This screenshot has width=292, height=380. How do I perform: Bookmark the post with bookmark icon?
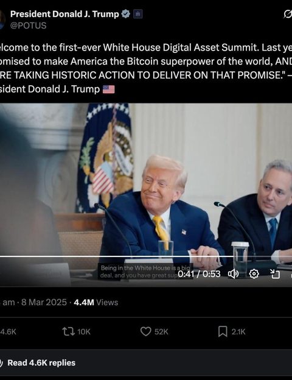click(223, 331)
